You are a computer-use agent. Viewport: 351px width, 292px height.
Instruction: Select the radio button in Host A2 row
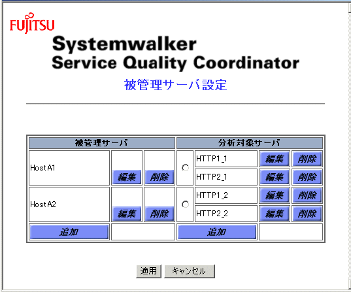pyautogui.click(x=185, y=204)
